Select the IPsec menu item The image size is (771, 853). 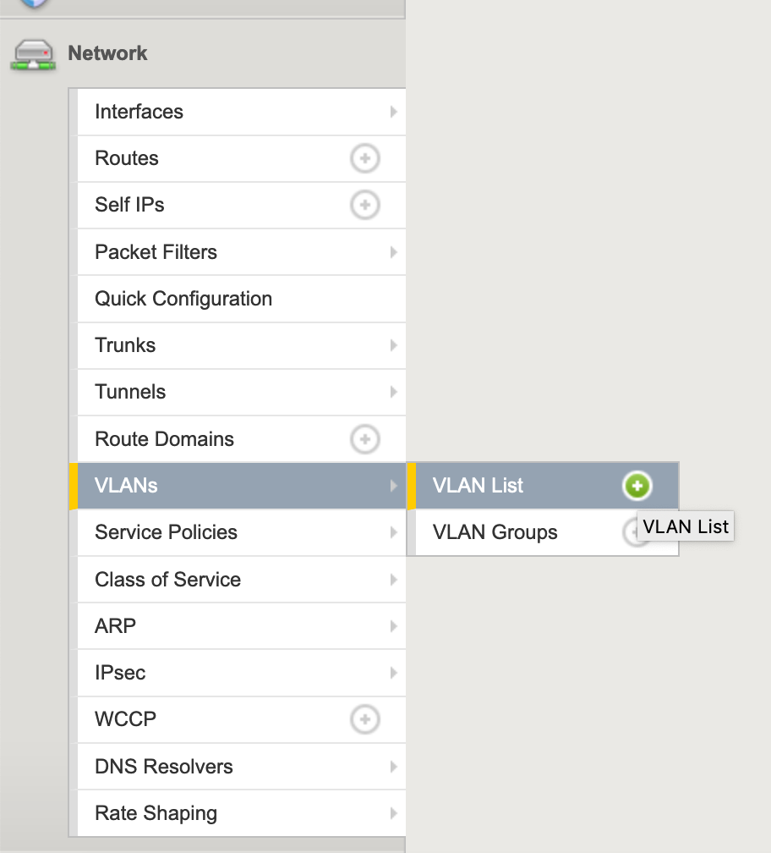pos(241,673)
